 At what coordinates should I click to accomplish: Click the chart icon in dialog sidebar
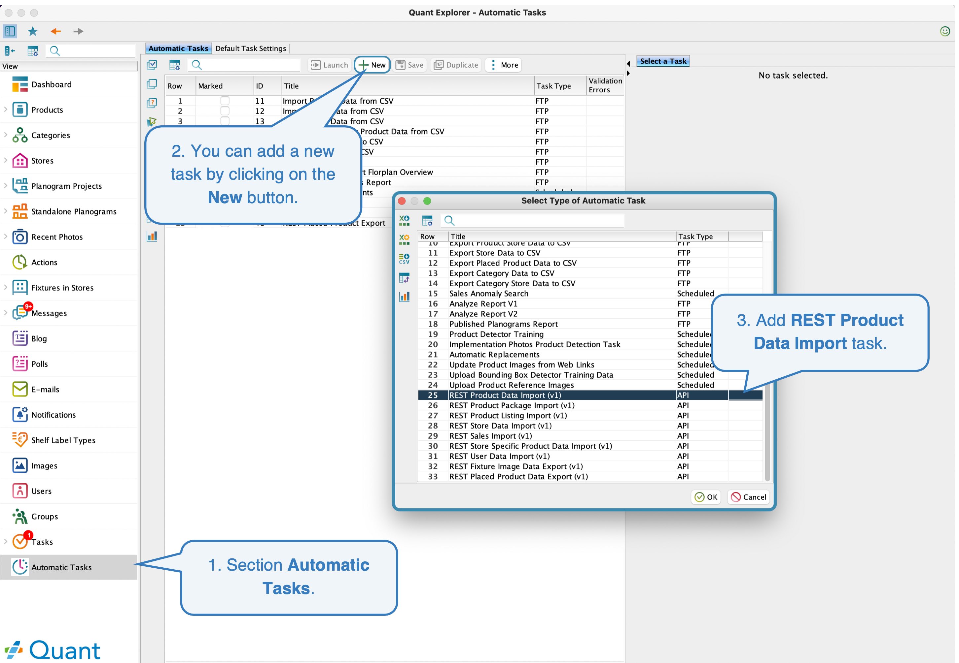404,296
